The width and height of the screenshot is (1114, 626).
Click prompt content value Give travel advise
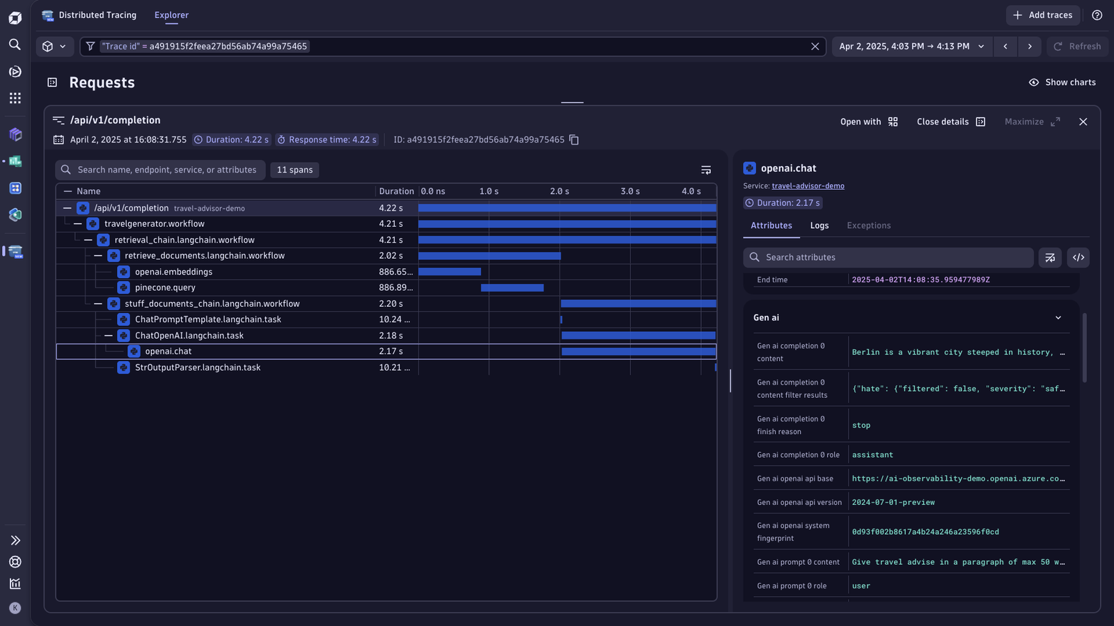pyautogui.click(x=958, y=562)
